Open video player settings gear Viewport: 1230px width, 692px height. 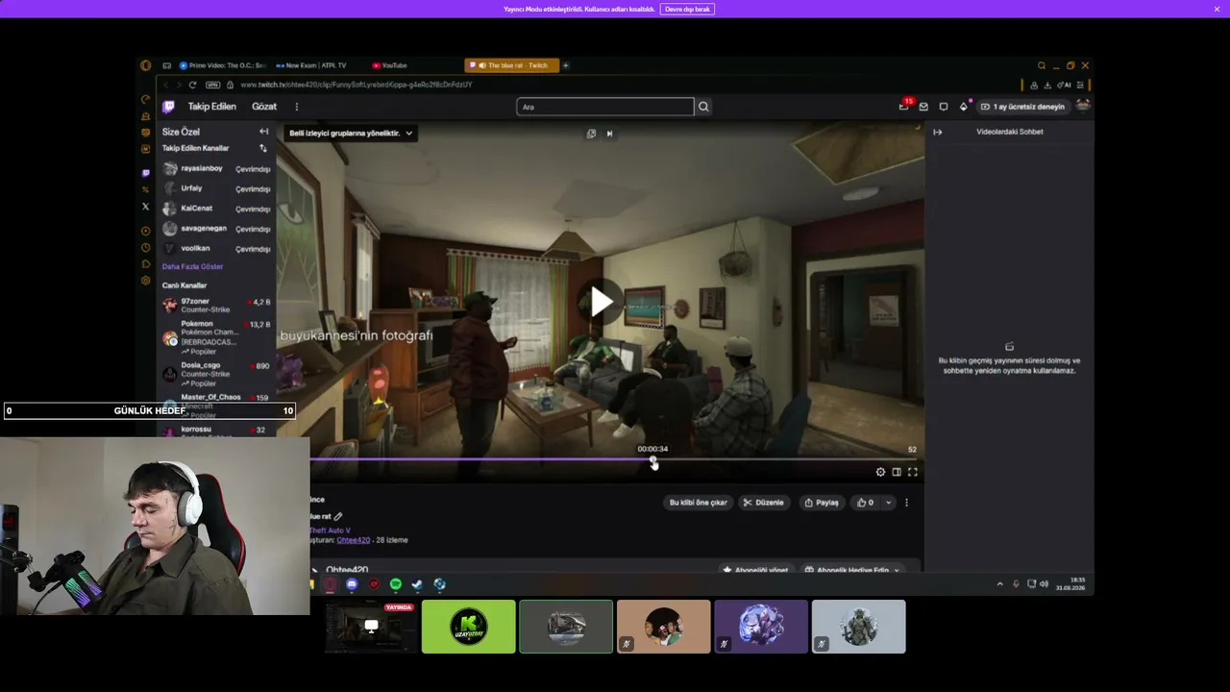tap(880, 472)
